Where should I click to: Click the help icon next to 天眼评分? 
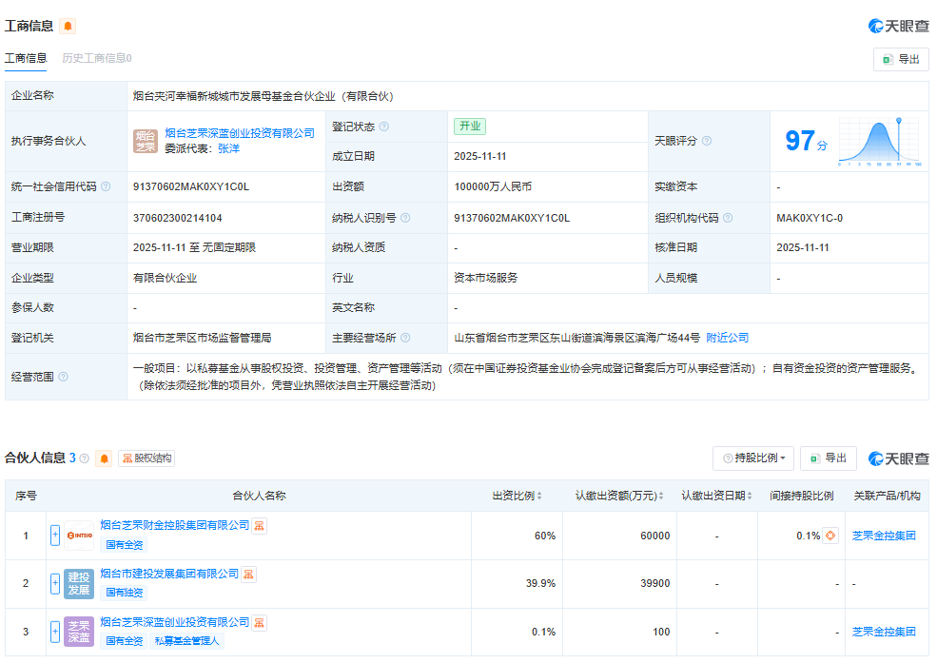coord(707,141)
